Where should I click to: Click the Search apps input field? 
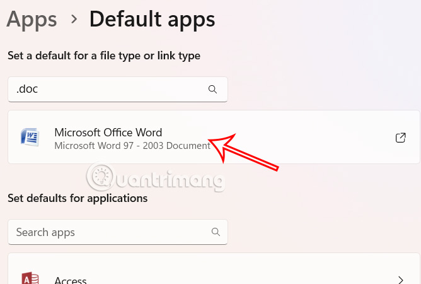pyautogui.click(x=118, y=232)
